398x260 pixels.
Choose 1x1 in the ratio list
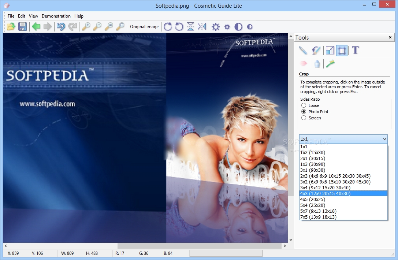click(x=343, y=147)
